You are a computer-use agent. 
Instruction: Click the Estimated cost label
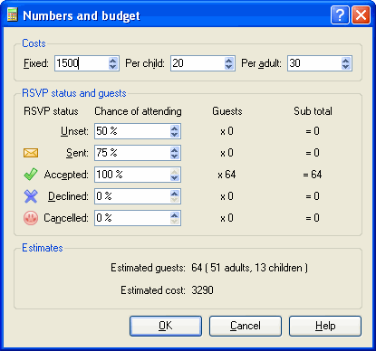[x=153, y=290]
